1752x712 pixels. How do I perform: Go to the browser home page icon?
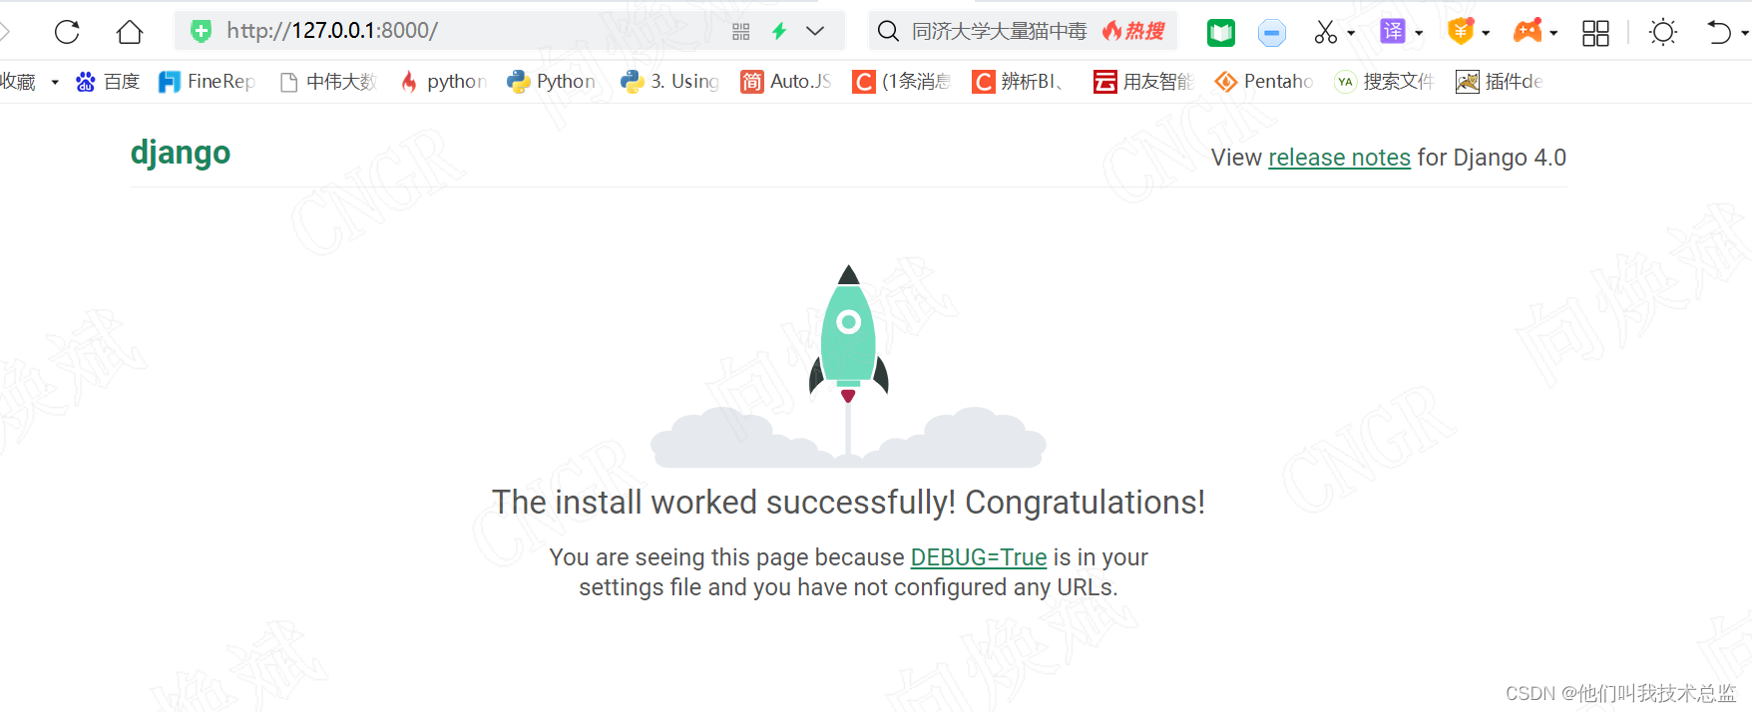(130, 32)
